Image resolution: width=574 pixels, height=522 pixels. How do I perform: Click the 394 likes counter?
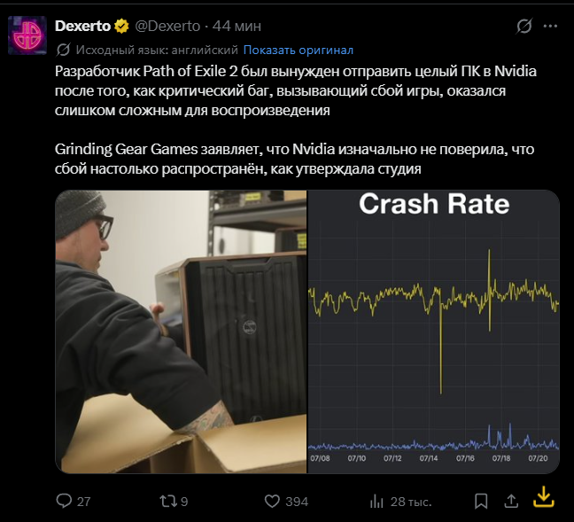point(297,502)
